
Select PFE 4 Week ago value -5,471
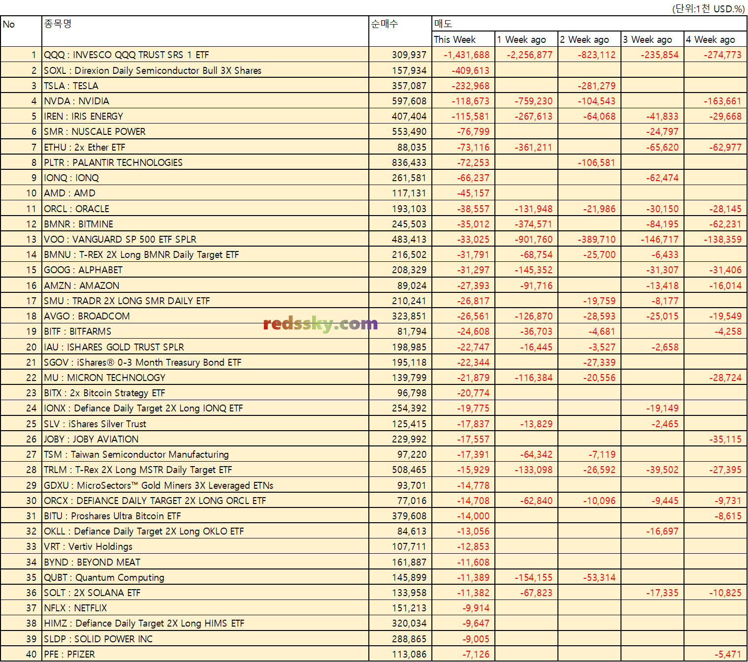715,654
